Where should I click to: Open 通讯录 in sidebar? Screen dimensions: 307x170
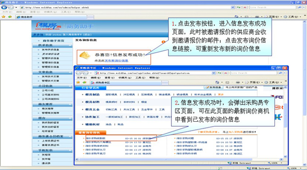[46, 163]
